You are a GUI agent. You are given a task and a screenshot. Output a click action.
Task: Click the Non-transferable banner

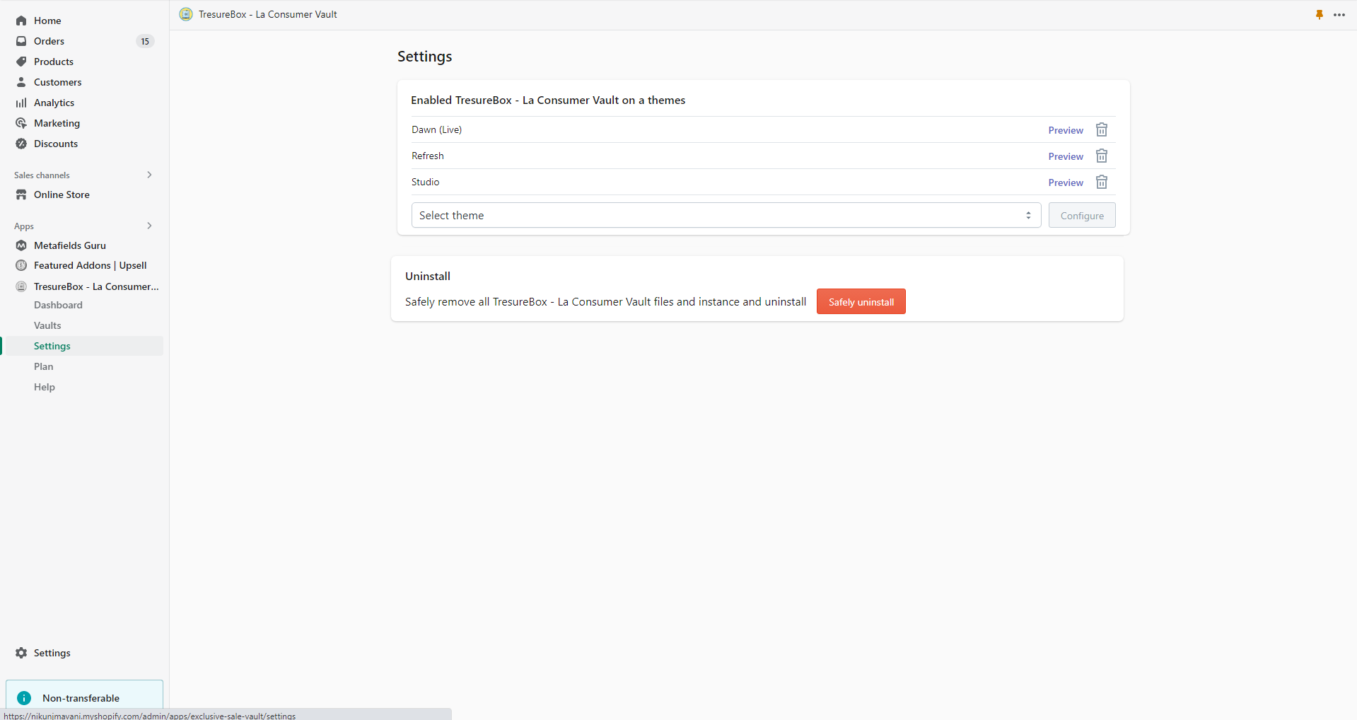(84, 697)
